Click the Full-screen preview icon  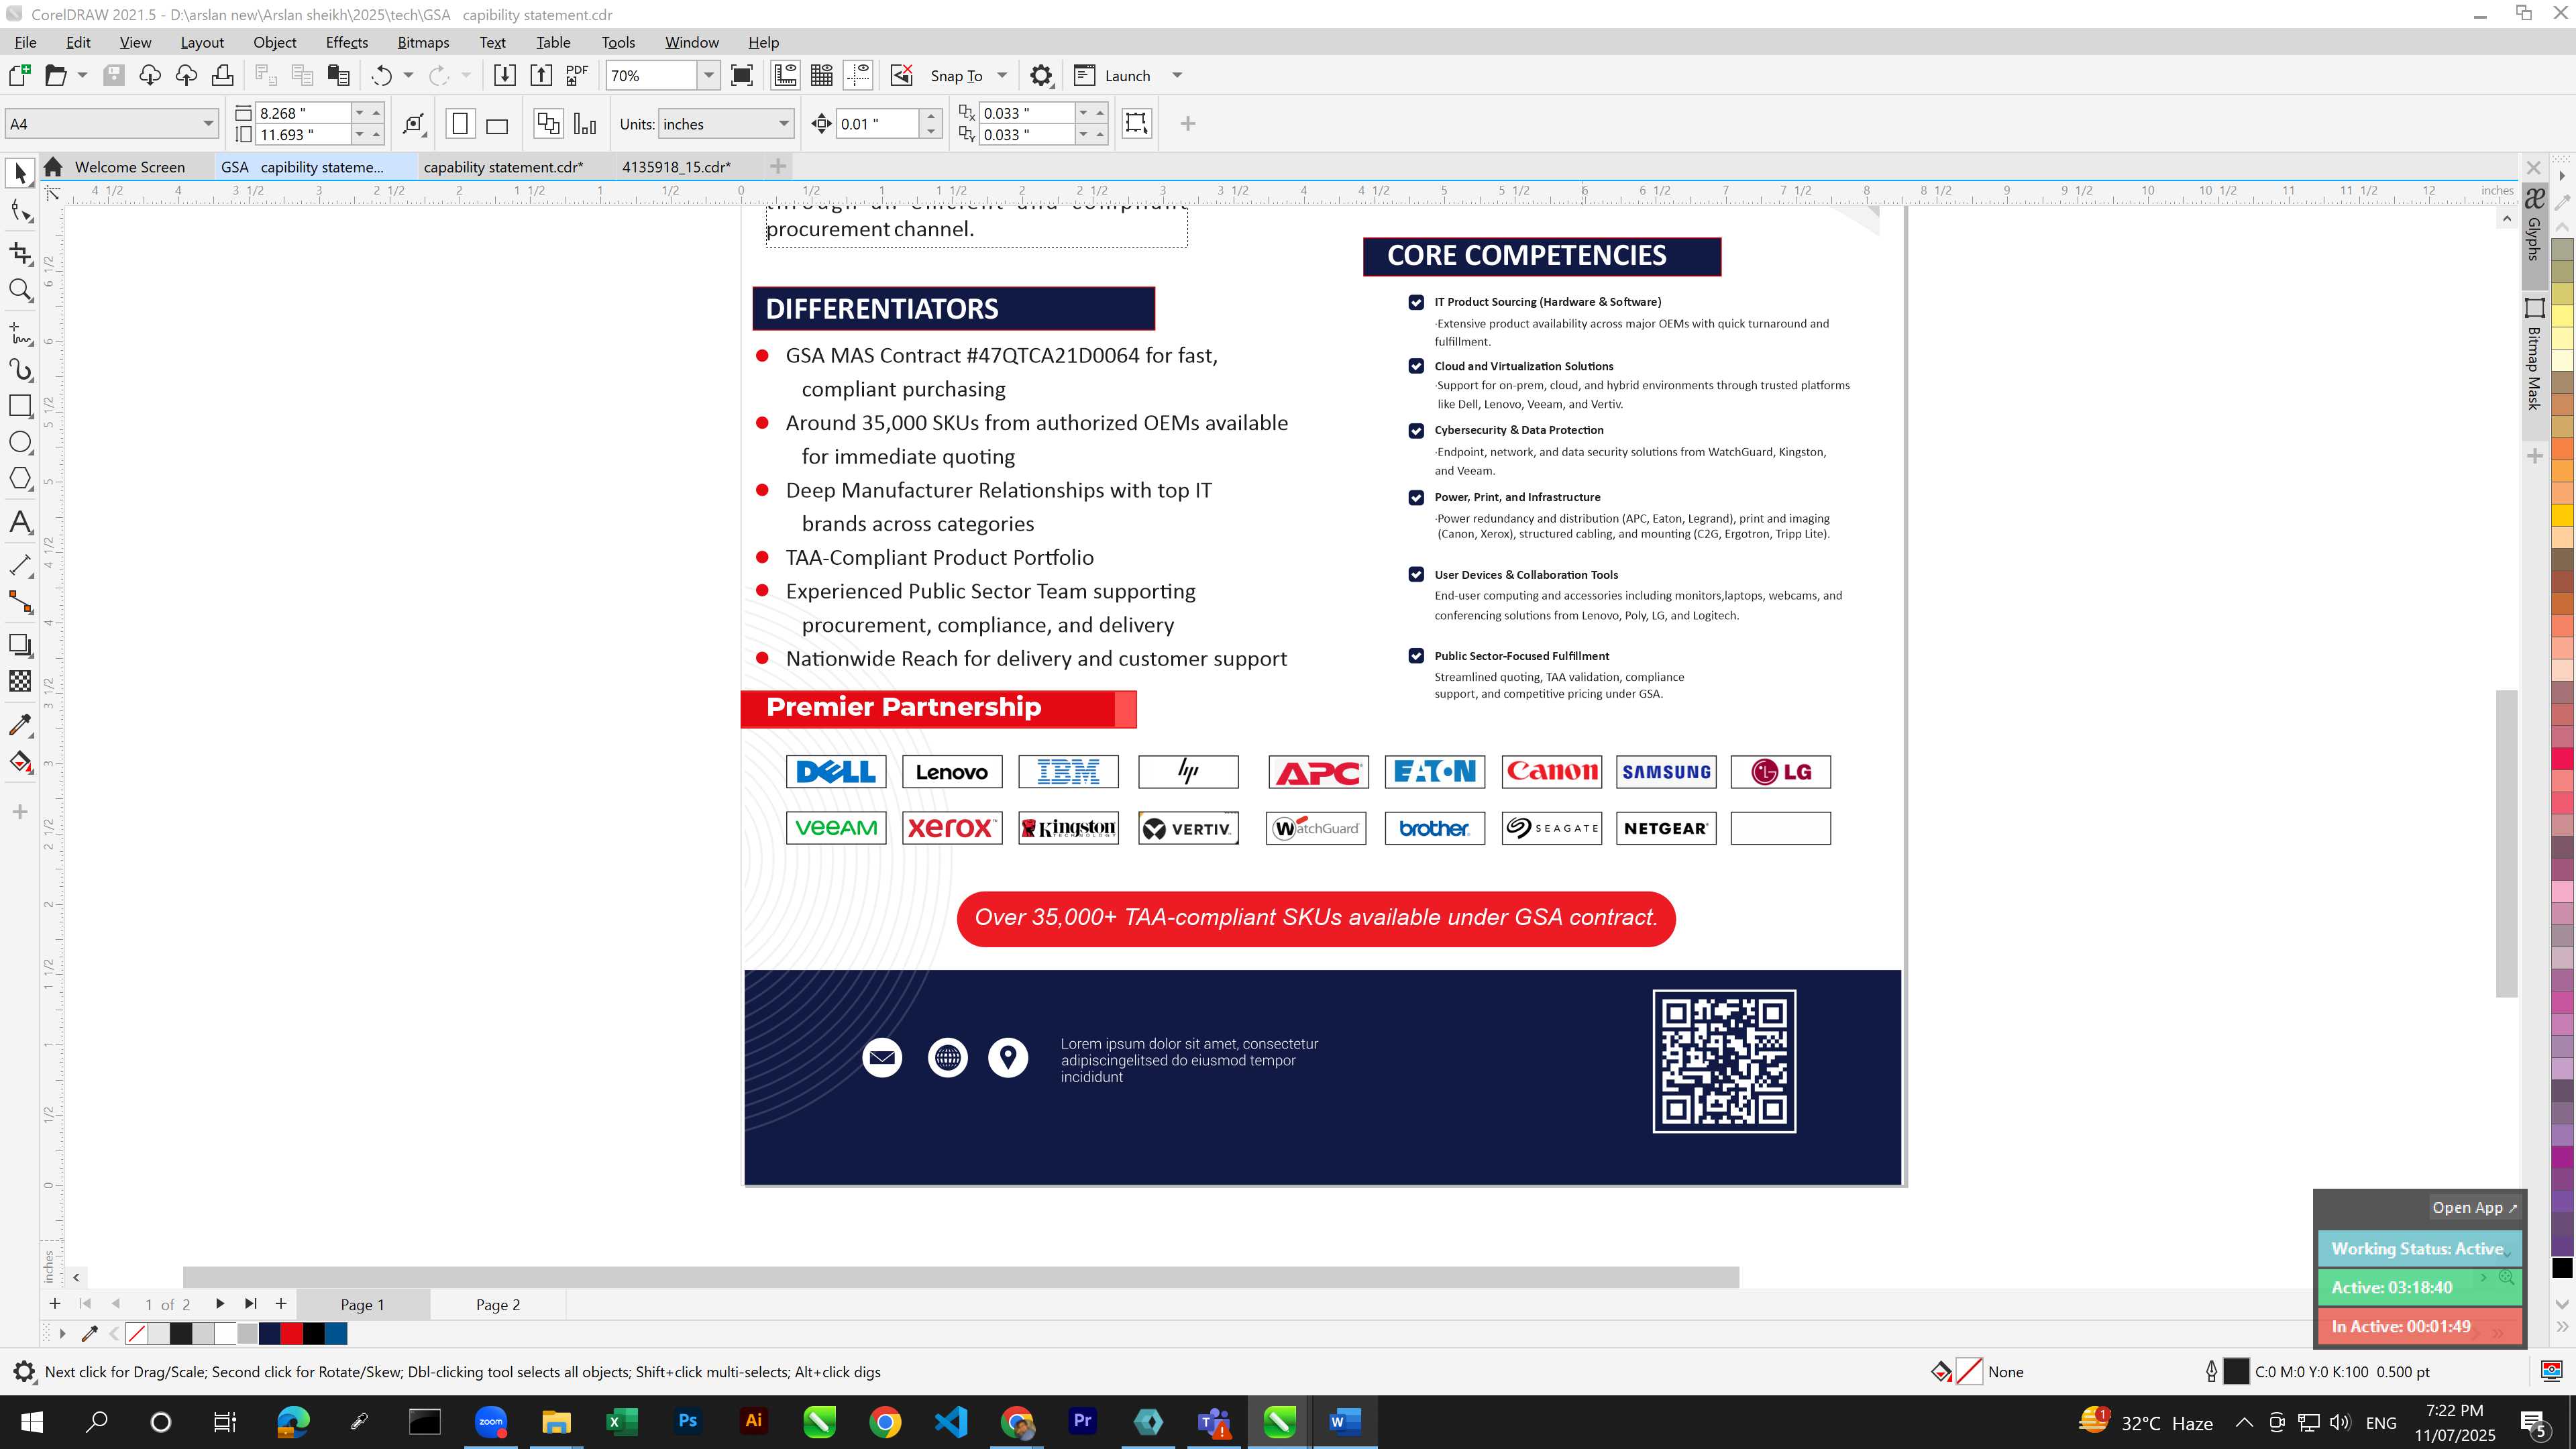tap(742, 75)
